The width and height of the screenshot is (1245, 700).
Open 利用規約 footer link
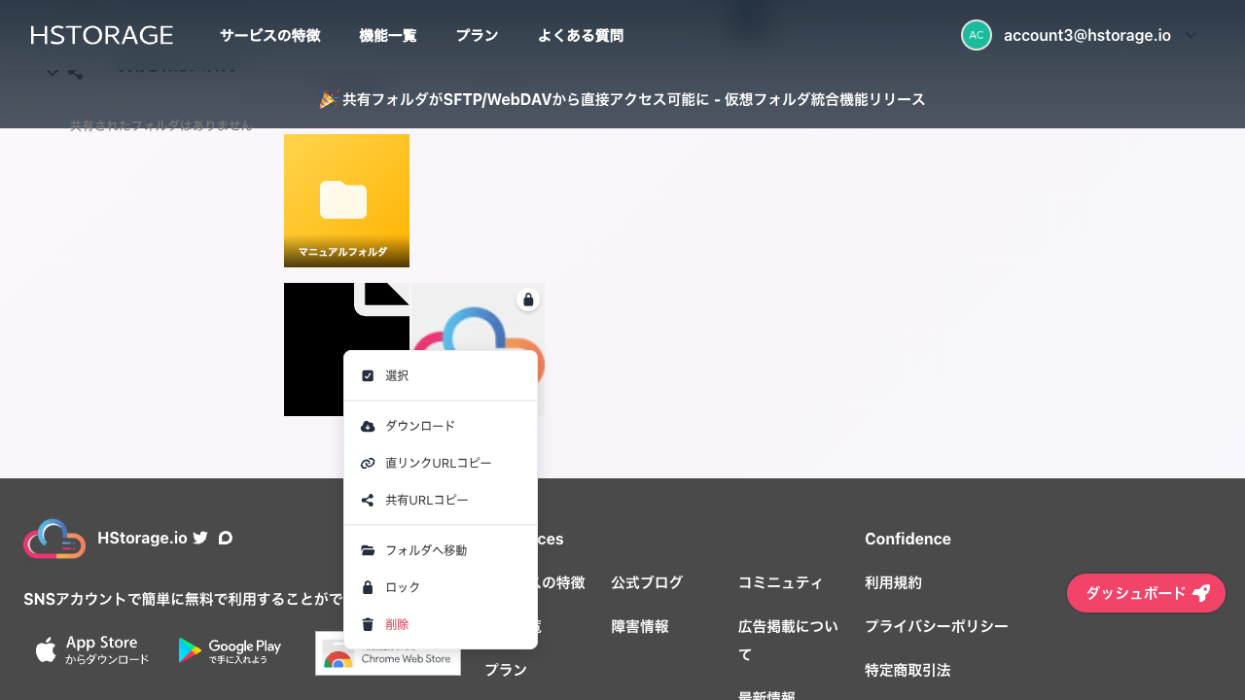click(893, 582)
